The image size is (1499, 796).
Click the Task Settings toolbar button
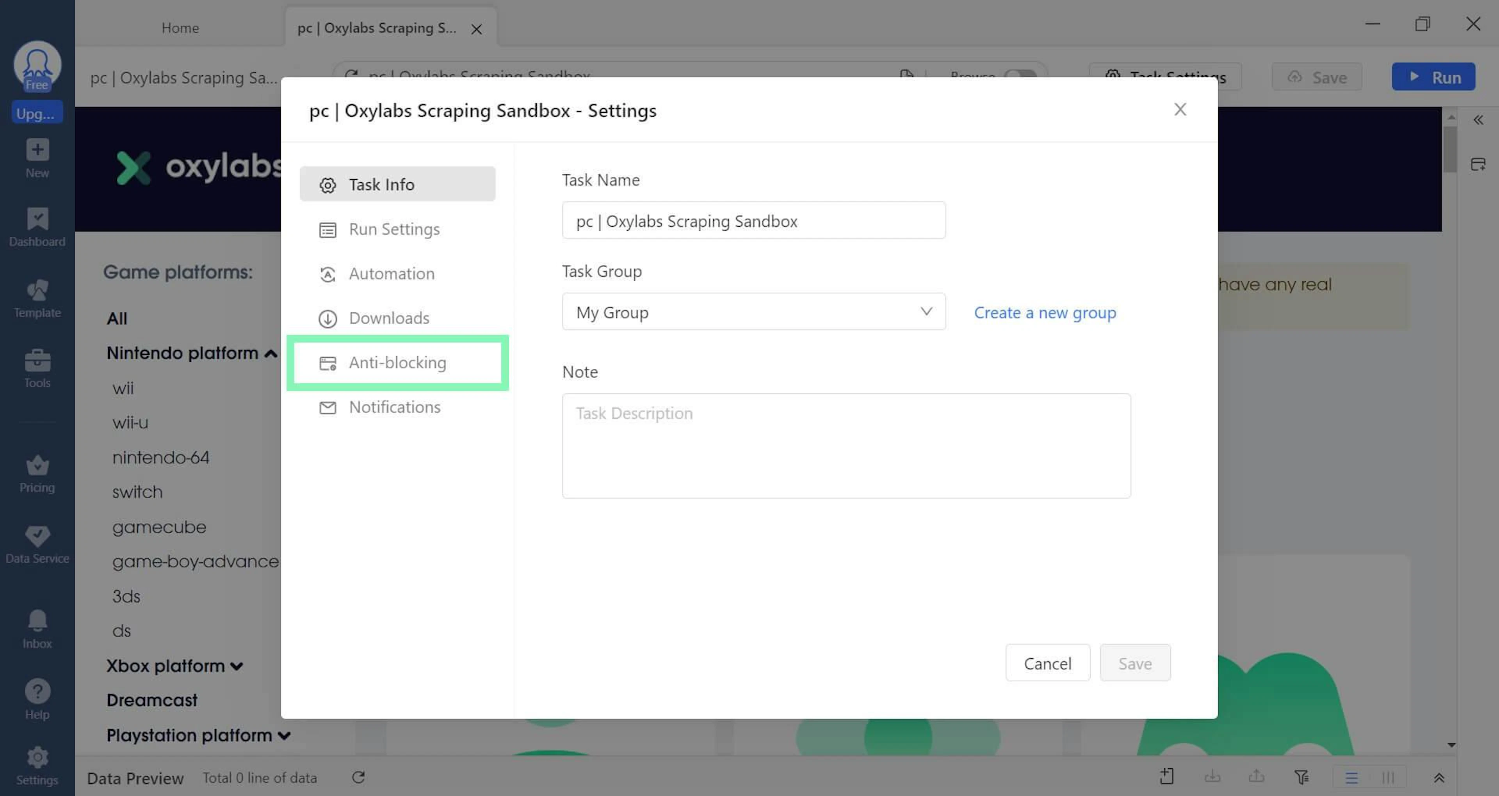(1165, 77)
